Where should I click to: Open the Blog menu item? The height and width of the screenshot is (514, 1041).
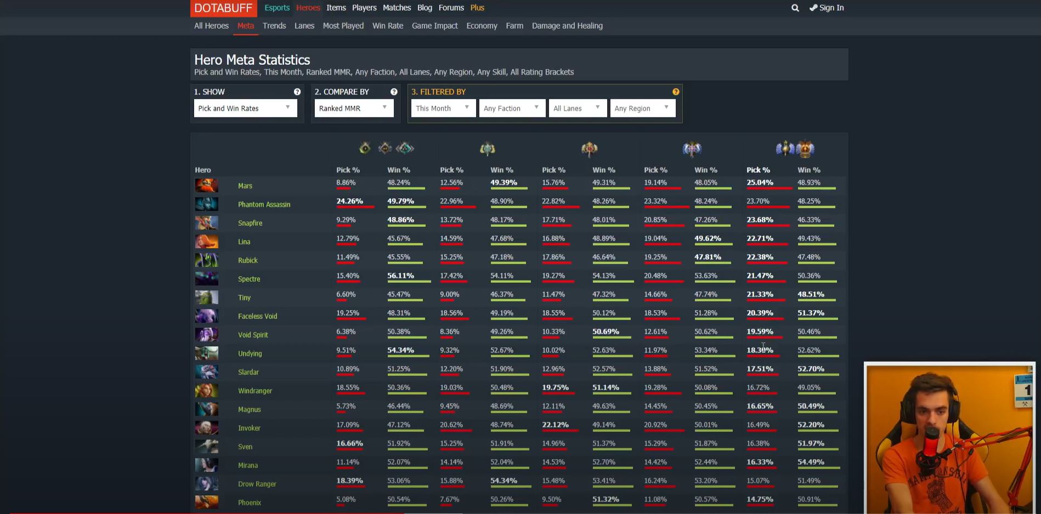point(425,8)
